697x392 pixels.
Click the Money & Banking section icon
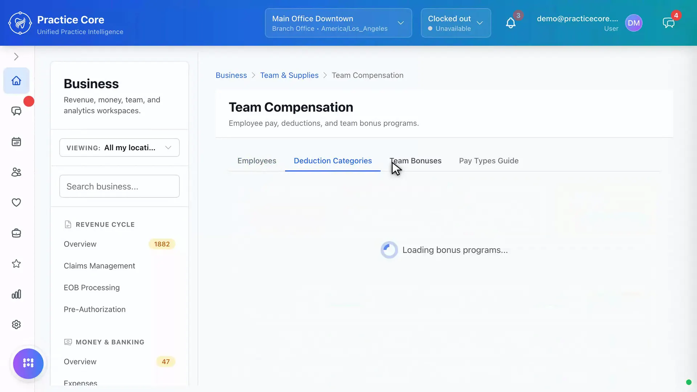(68, 342)
